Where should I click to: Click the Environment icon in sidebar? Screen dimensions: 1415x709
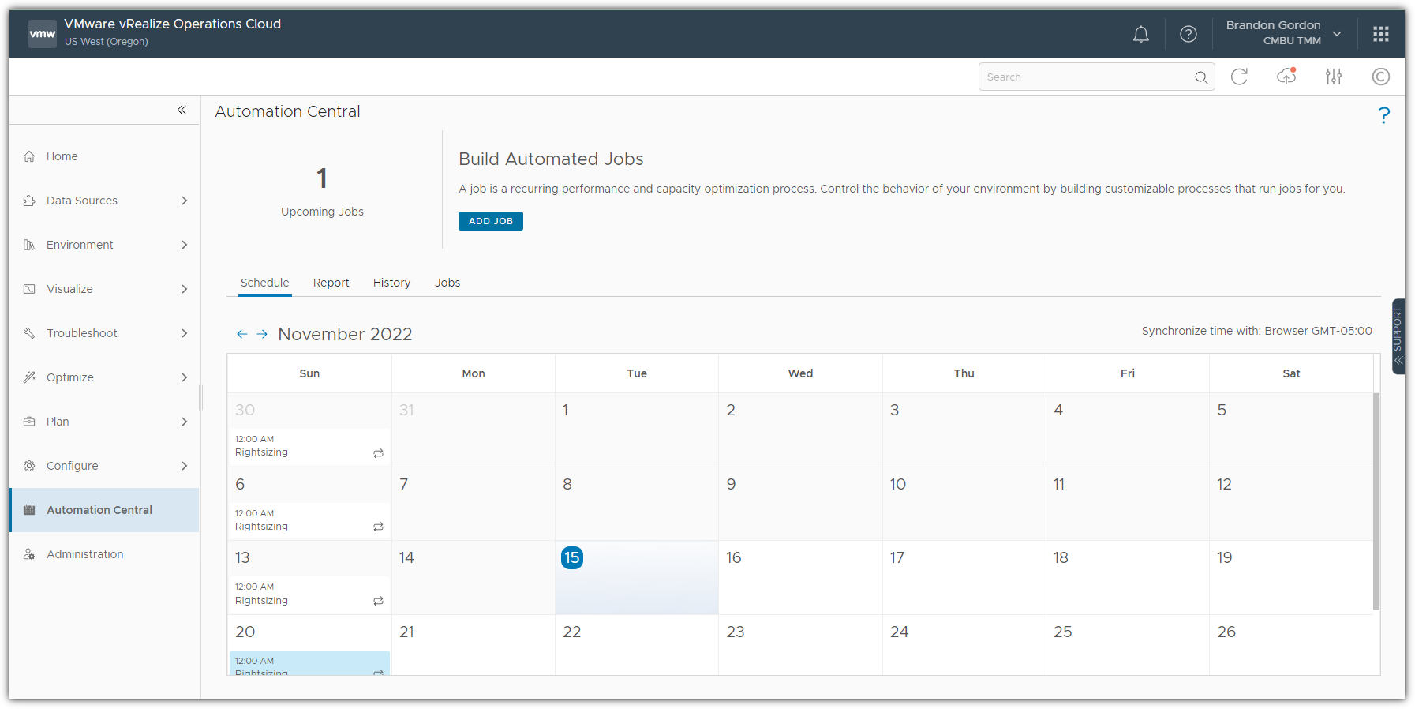point(29,245)
